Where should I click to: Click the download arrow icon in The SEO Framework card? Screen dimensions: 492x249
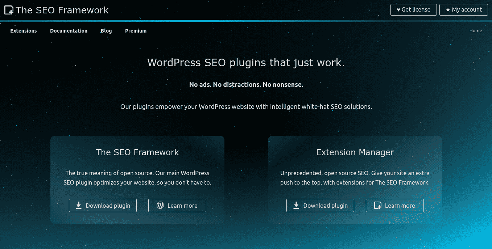tap(79, 206)
